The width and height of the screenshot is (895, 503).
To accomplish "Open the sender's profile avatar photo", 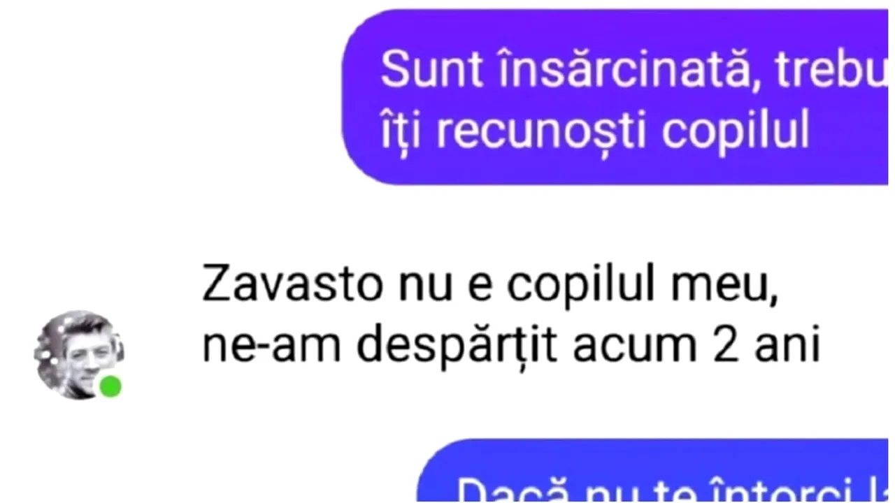I will pyautogui.click(x=79, y=355).
